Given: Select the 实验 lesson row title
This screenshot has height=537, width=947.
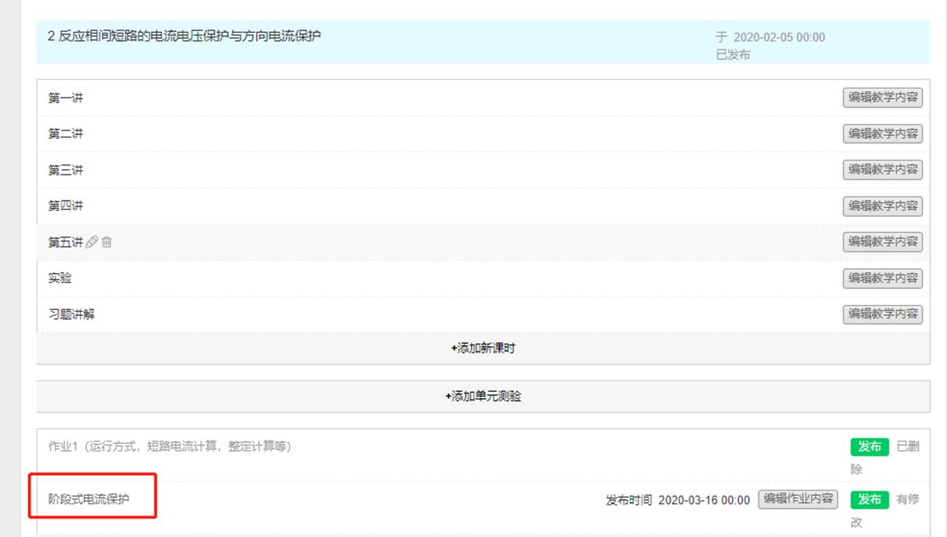Looking at the screenshot, I should [x=60, y=278].
